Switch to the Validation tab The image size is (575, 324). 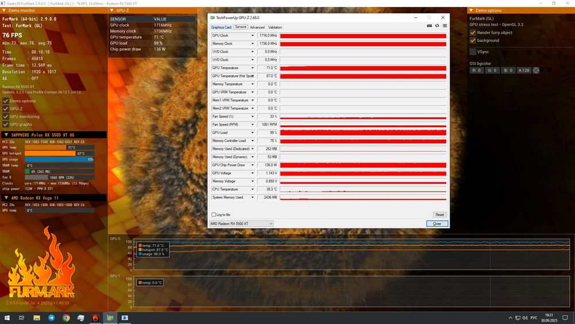point(275,27)
